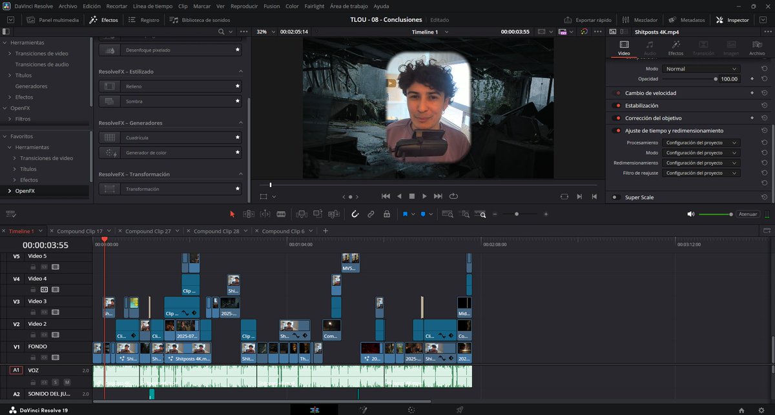Click the Atenuar dim button
This screenshot has width=775, height=415.
[x=748, y=214]
